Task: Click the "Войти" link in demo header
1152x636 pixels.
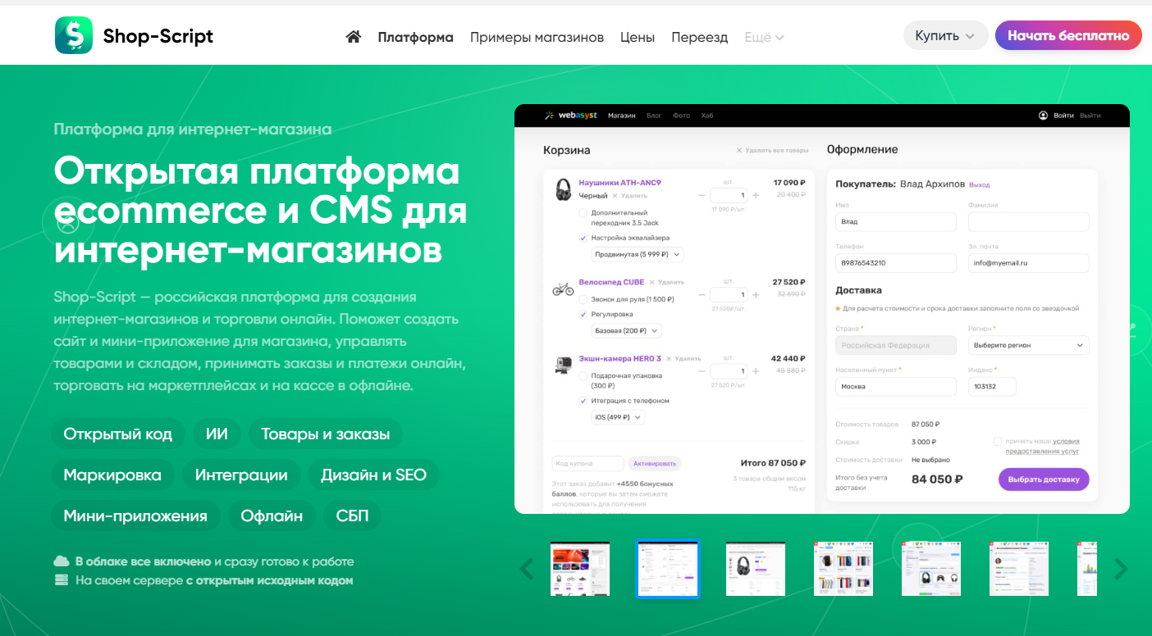Action: point(1063,116)
